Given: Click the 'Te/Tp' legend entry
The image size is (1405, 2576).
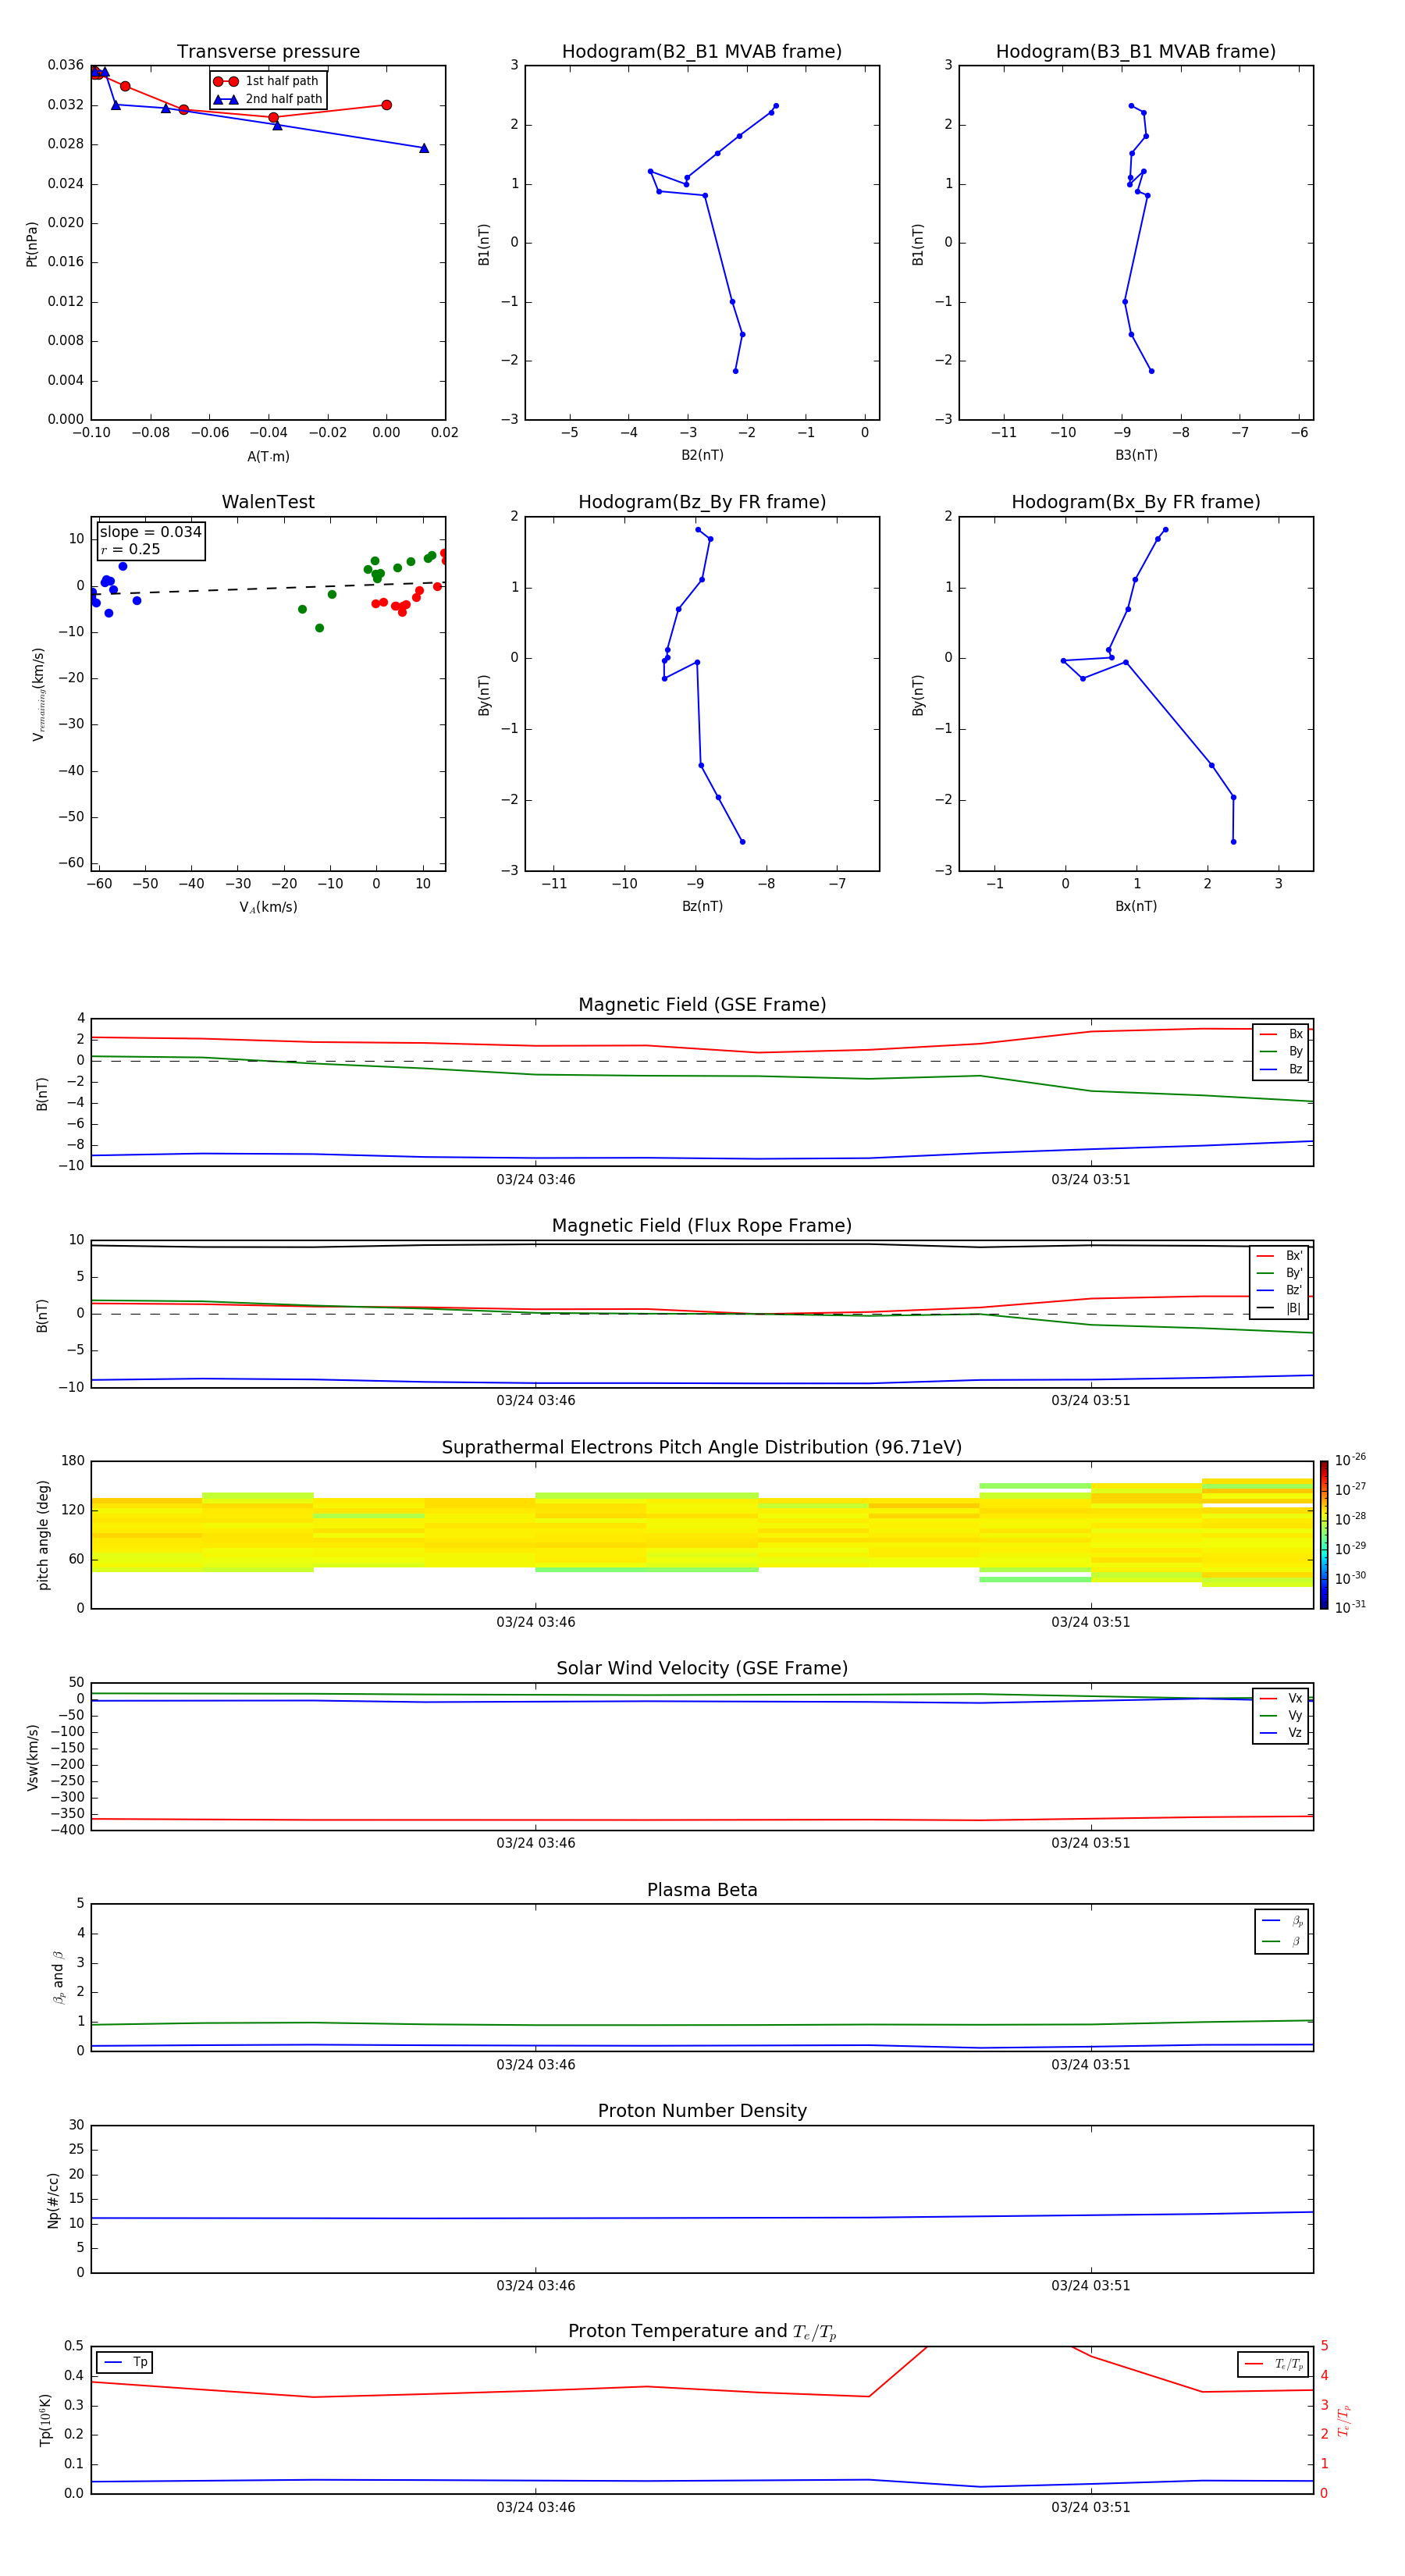Looking at the screenshot, I should [1274, 2364].
